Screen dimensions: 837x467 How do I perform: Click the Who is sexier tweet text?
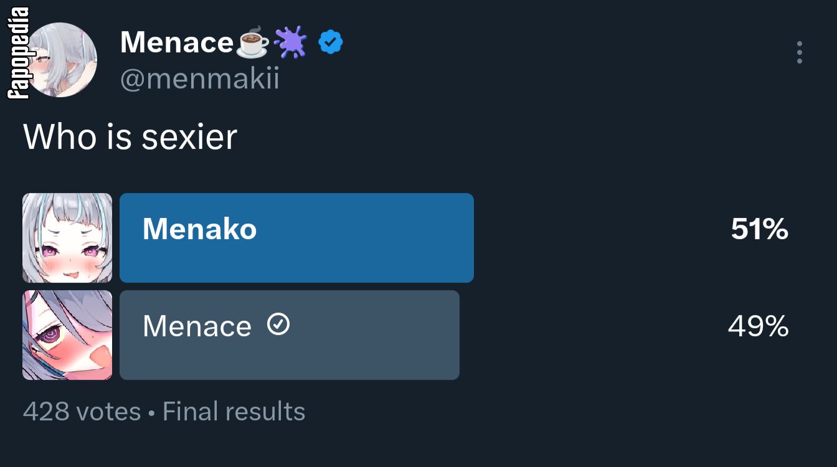coord(130,136)
